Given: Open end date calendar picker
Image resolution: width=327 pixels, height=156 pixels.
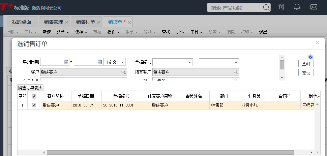Looking at the screenshot, I should 100,62.
